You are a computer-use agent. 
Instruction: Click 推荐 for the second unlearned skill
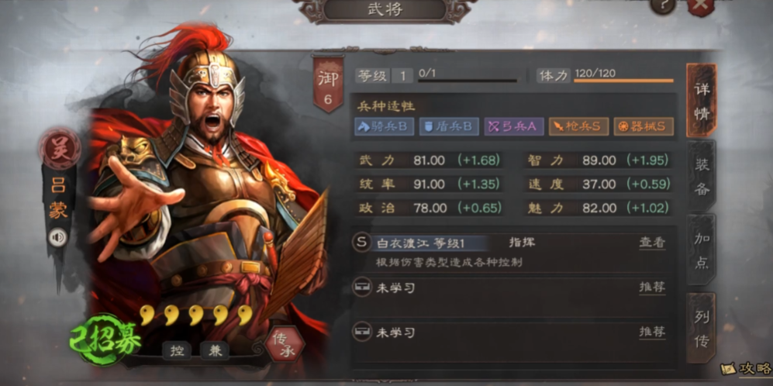(x=652, y=332)
